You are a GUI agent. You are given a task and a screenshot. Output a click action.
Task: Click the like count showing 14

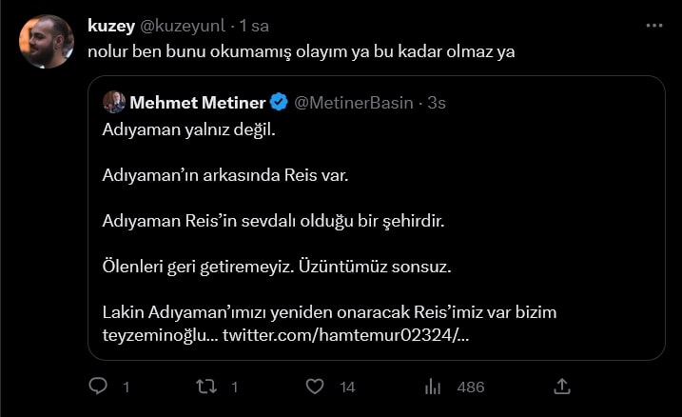(x=347, y=387)
